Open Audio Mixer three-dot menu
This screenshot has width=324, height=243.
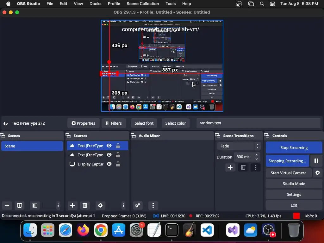click(x=153, y=205)
